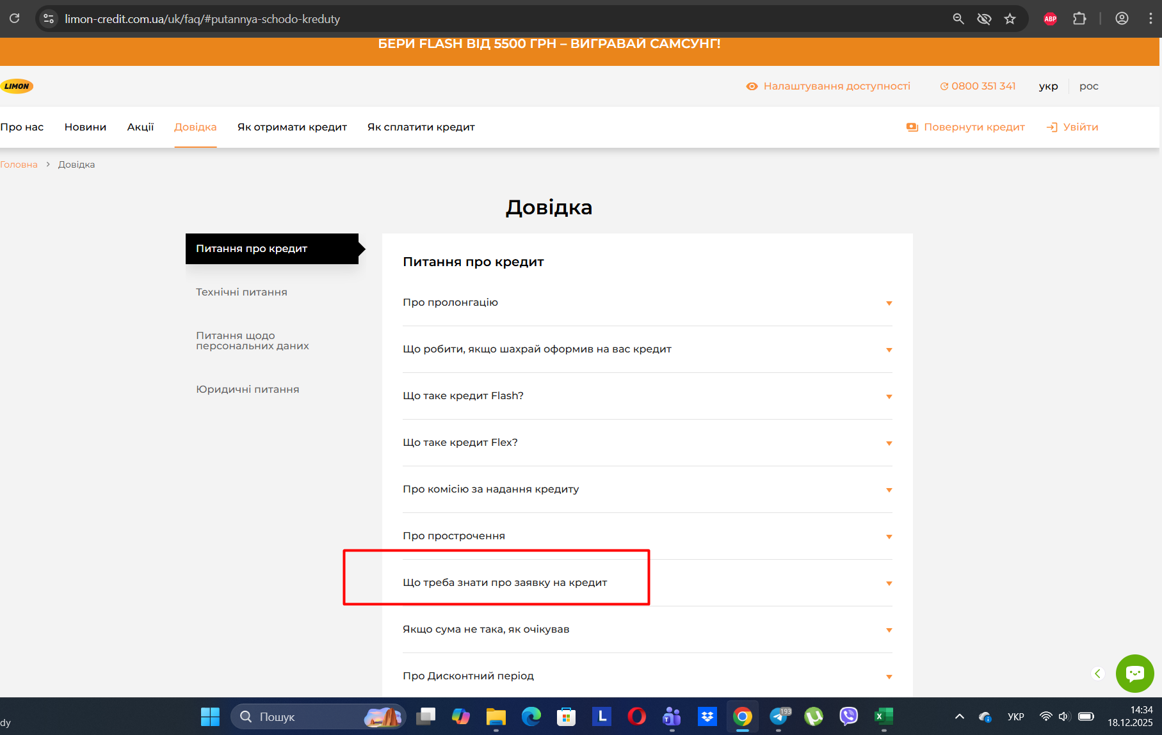Open the 'Акції' menu item
Viewport: 1162px width, 735px height.
tap(140, 127)
